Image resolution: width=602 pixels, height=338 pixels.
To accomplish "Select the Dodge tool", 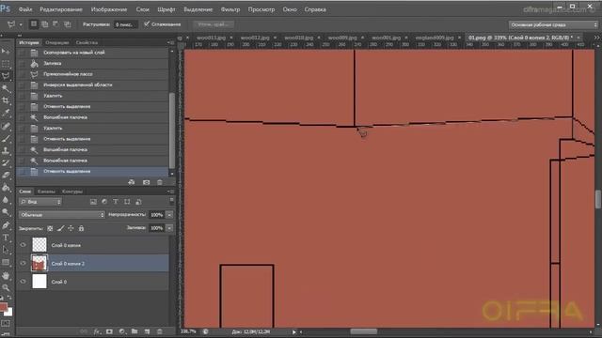I will [x=6, y=212].
